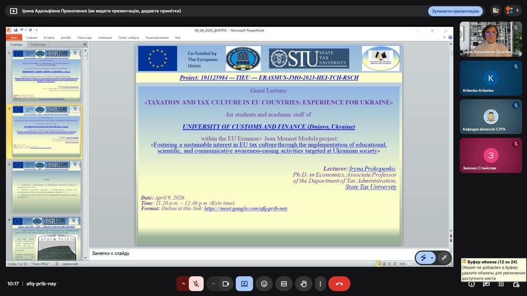Image resolution: width=527 pixels, height=296 pixels.
Task: Click the screen share present button
Action: (x=244, y=284)
